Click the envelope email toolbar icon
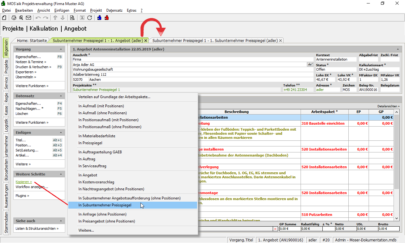The width and height of the screenshot is (405, 243). tap(28, 18)
